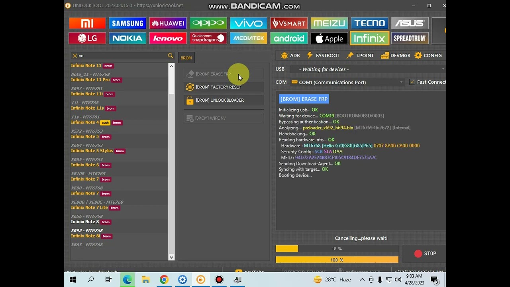This screenshot has width=510, height=287.
Task: Select the Lenovo brand logo
Action: click(168, 38)
